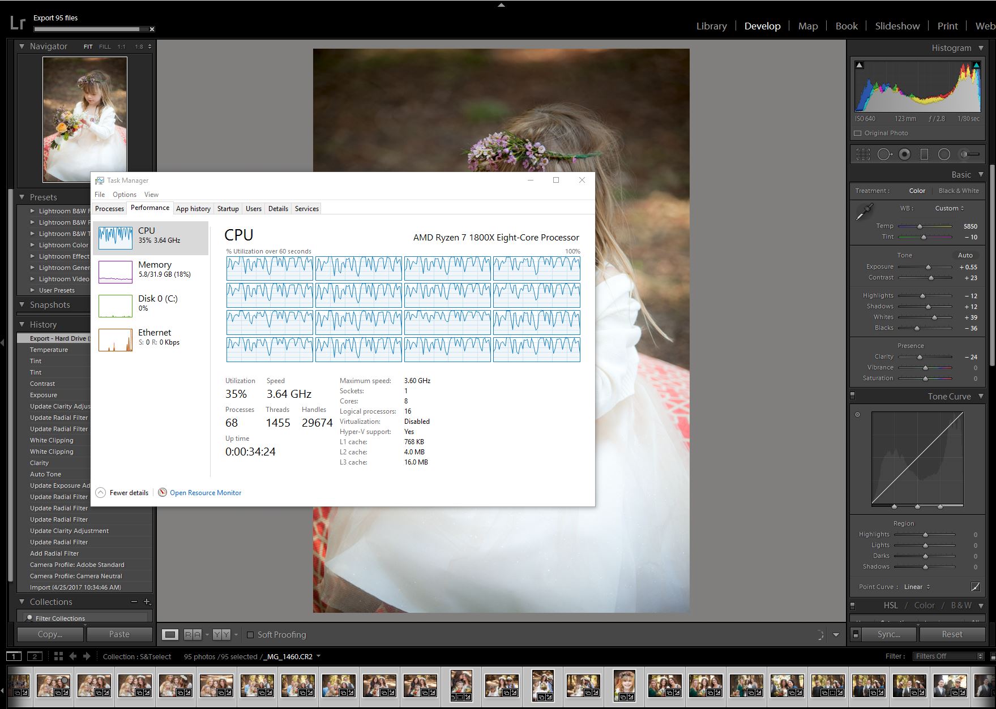Collapse the Navigator panel
This screenshot has height=709, width=996.
[22, 46]
